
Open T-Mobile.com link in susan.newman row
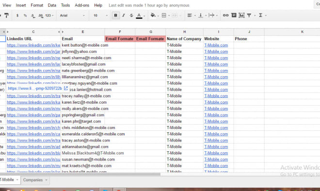(x=216, y=159)
